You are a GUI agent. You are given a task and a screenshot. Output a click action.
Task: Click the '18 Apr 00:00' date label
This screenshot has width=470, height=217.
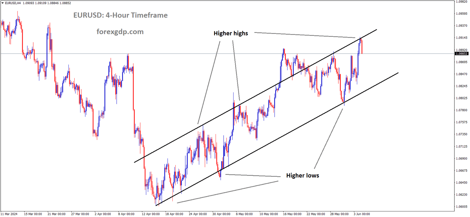pos(174,214)
